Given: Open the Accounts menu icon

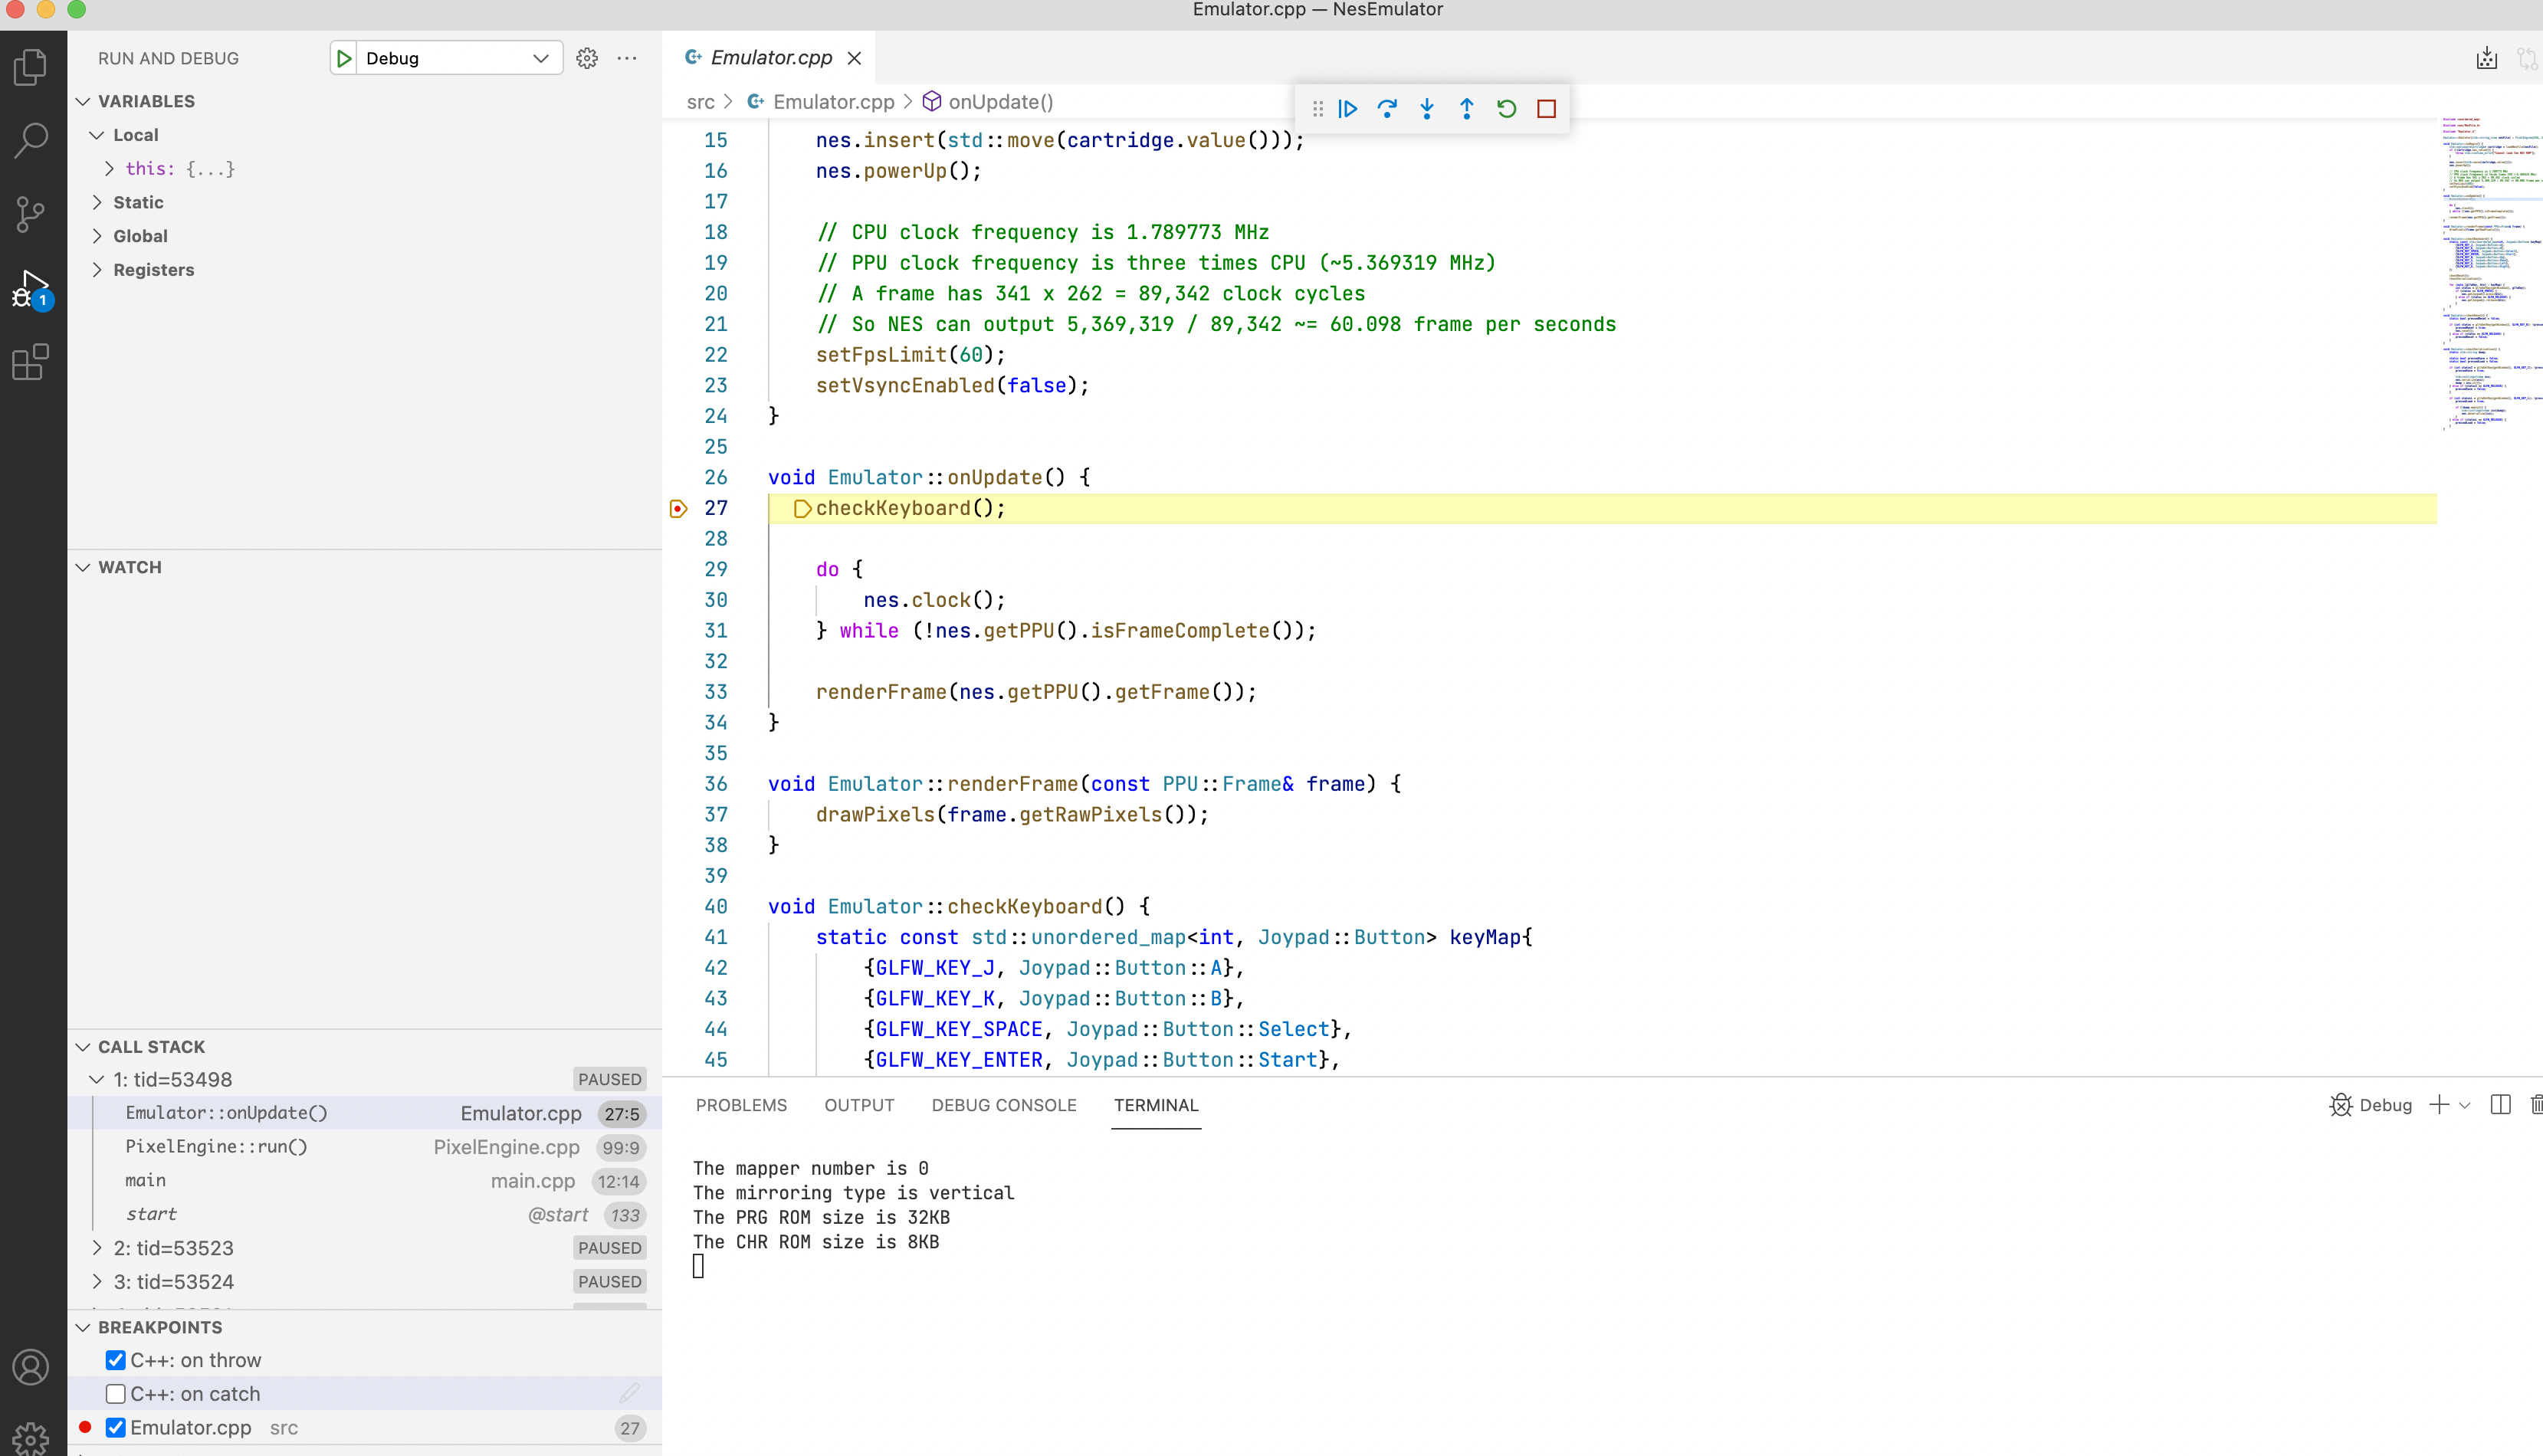Looking at the screenshot, I should [x=31, y=1367].
